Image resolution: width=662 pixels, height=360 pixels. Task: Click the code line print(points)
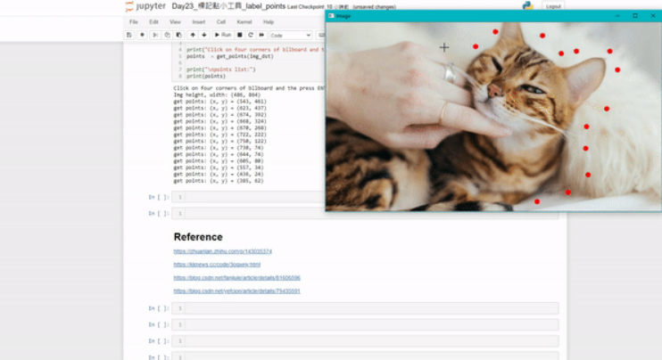206,76
